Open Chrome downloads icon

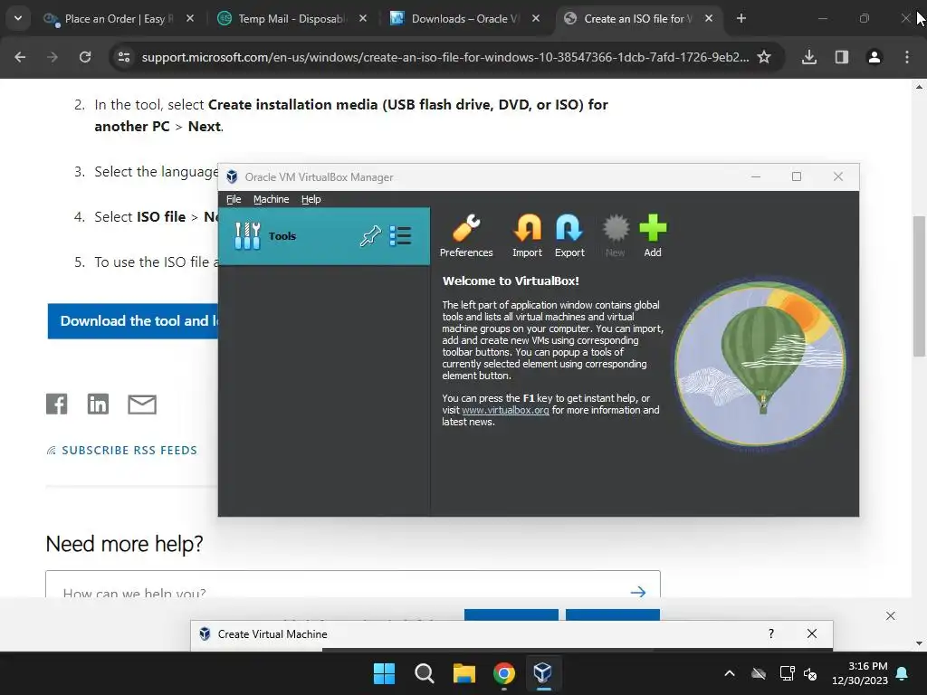coord(809,57)
